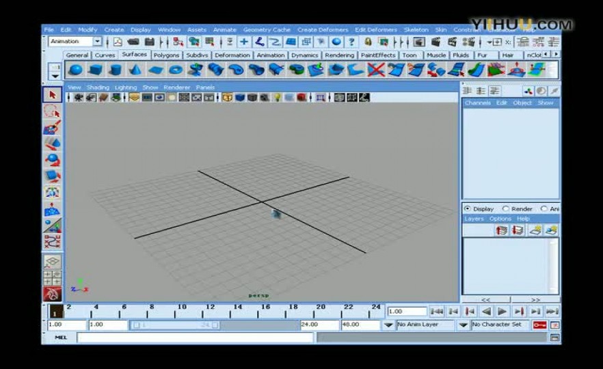Click the lock selection padlock icon

coord(368,42)
